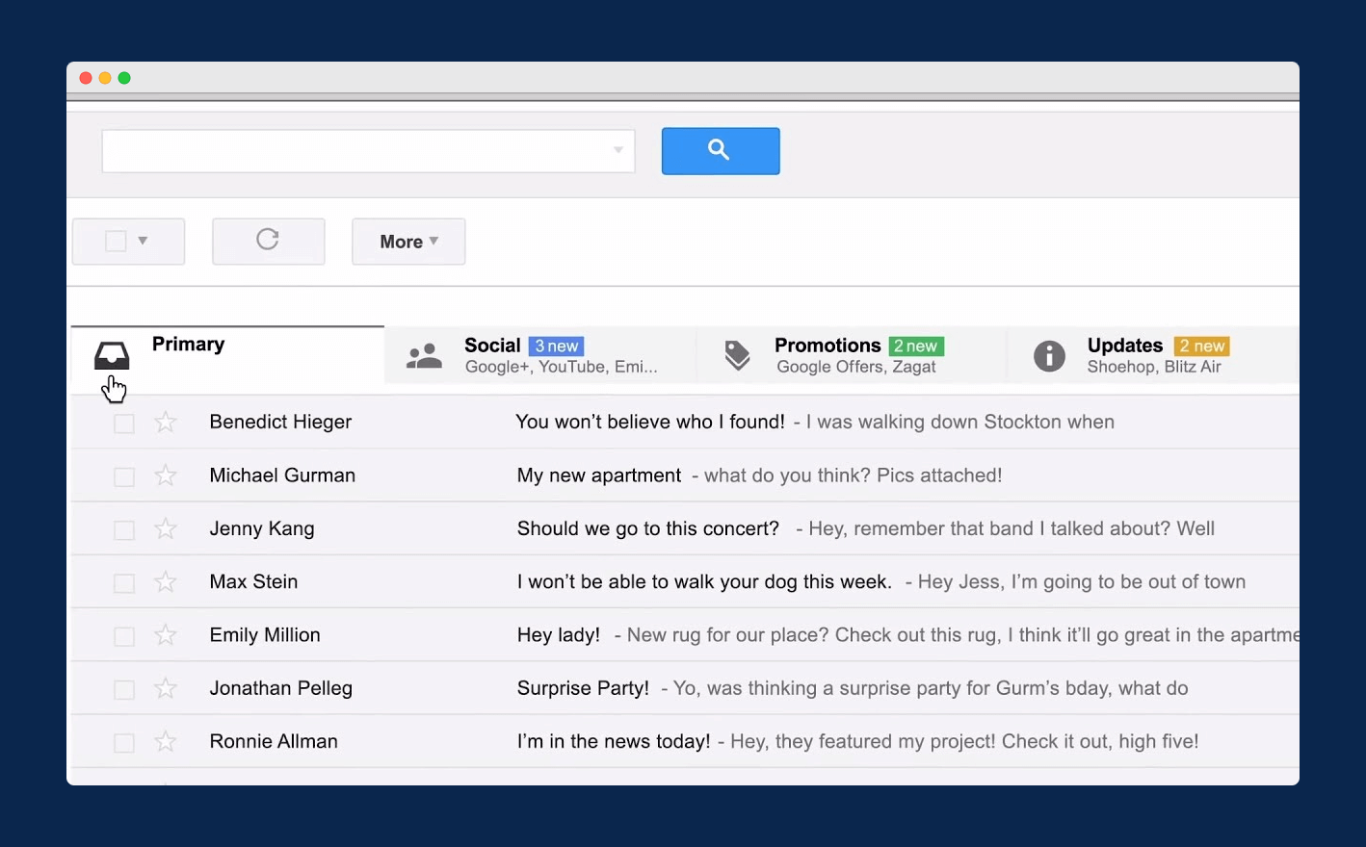Expand the More actions dropdown
Viewport: 1366px width, 847px height.
408,242
